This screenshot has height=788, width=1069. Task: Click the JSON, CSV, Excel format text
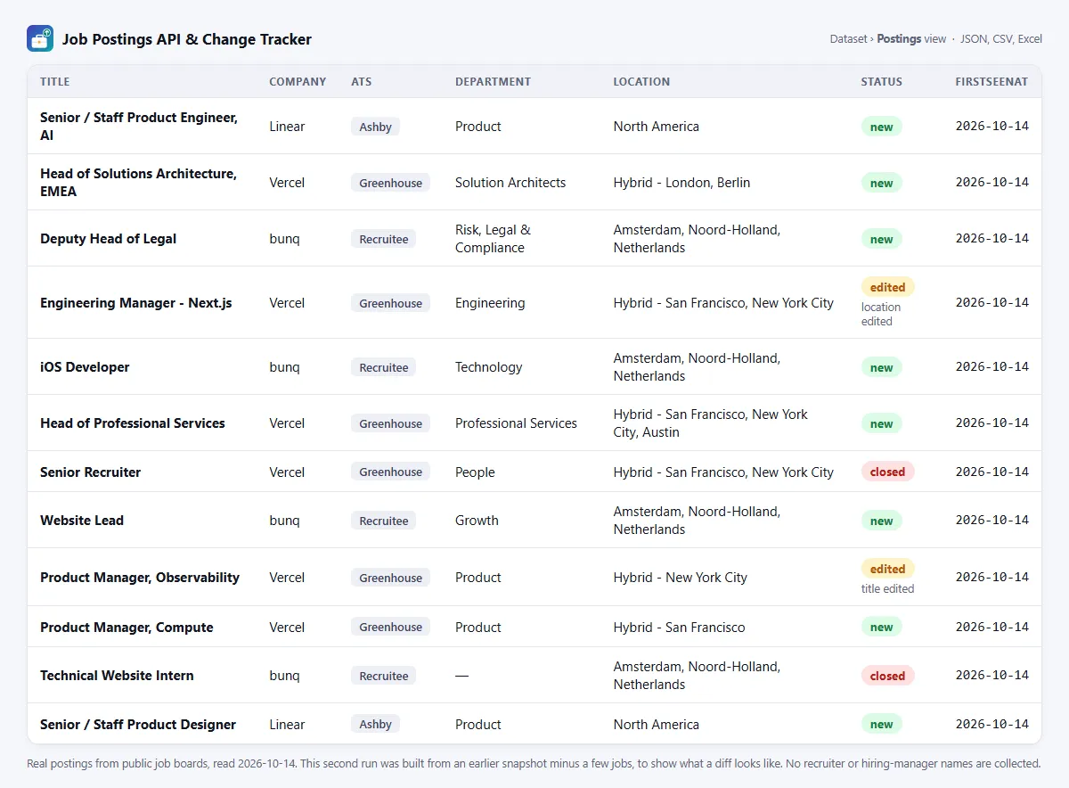pyautogui.click(x=1002, y=39)
